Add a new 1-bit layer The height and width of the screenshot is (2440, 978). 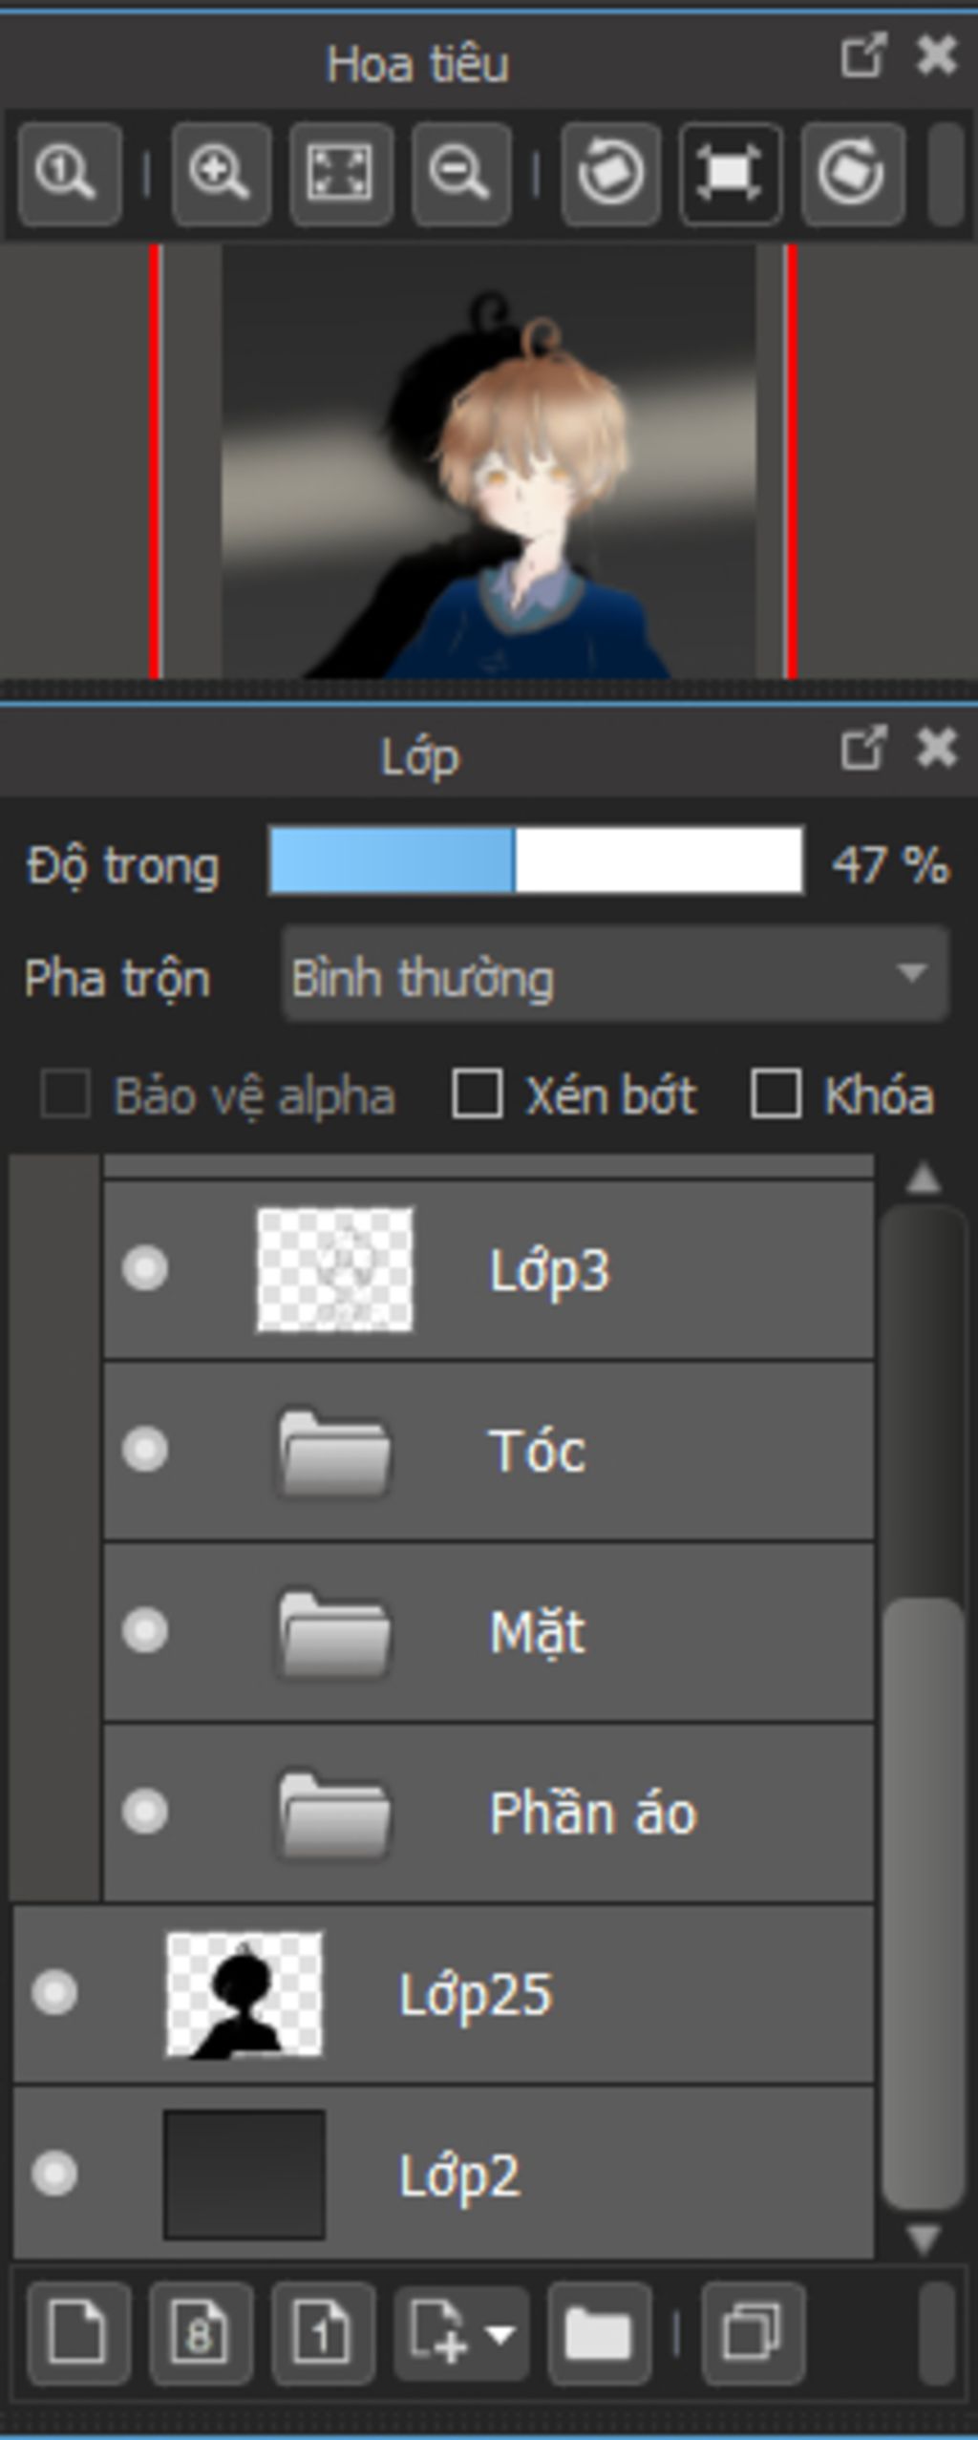[x=323, y=2334]
